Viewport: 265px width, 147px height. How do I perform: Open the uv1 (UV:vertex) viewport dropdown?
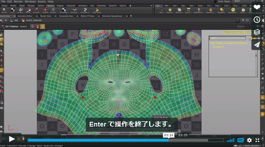tap(233, 32)
